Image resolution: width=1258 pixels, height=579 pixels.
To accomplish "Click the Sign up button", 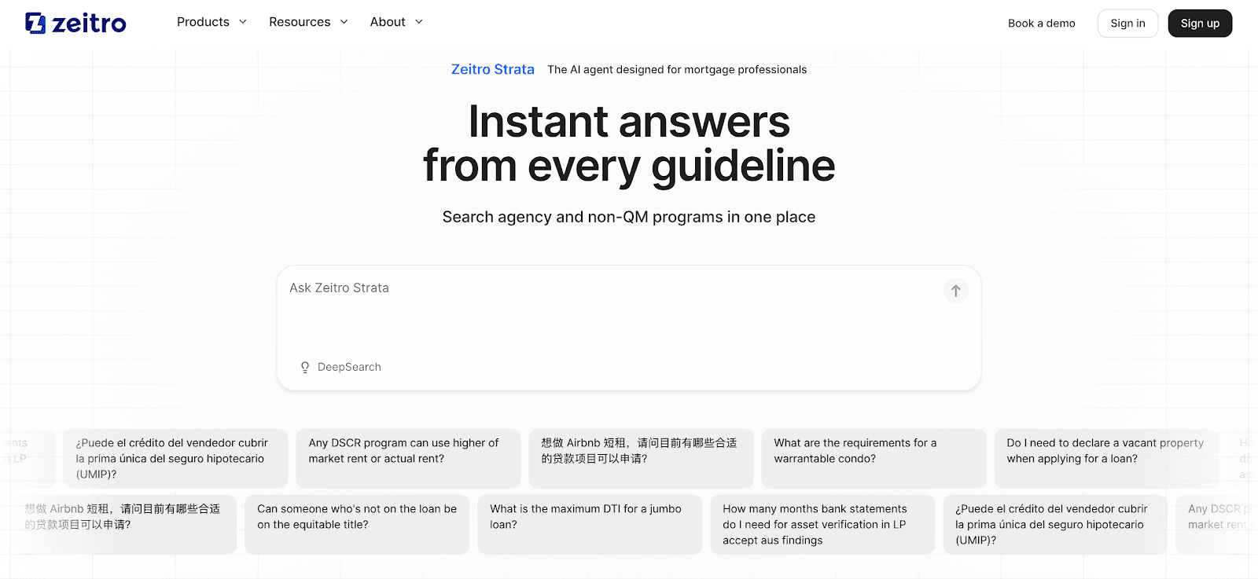I will [1200, 24].
